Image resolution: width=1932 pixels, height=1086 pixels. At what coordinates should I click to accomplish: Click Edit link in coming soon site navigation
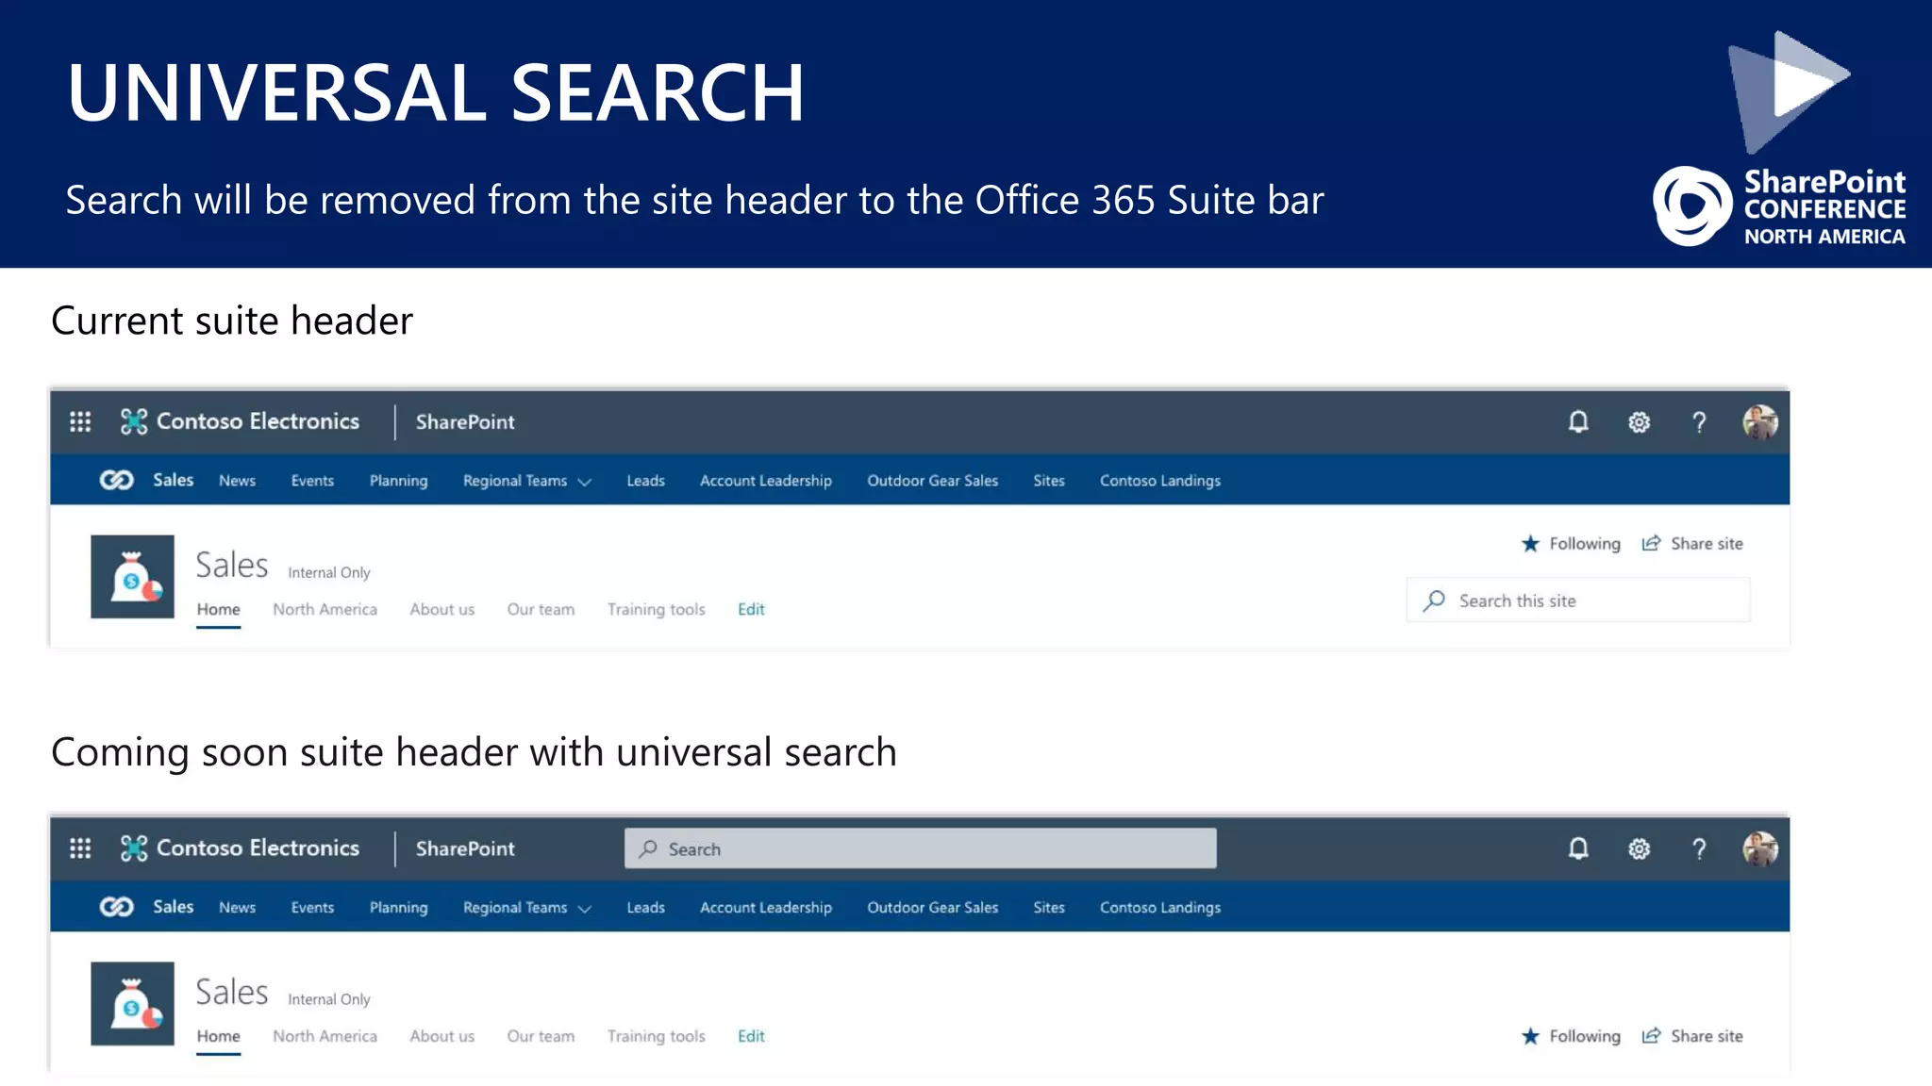click(751, 1036)
